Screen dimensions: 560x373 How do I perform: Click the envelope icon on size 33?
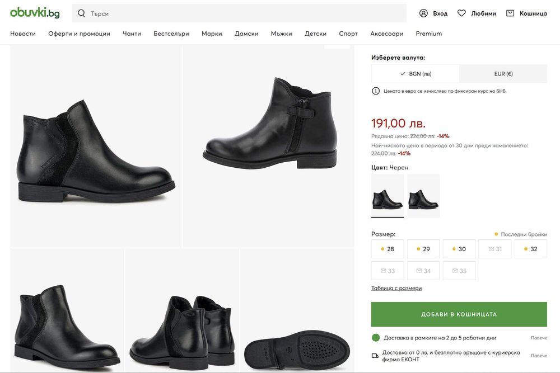[x=384, y=271]
